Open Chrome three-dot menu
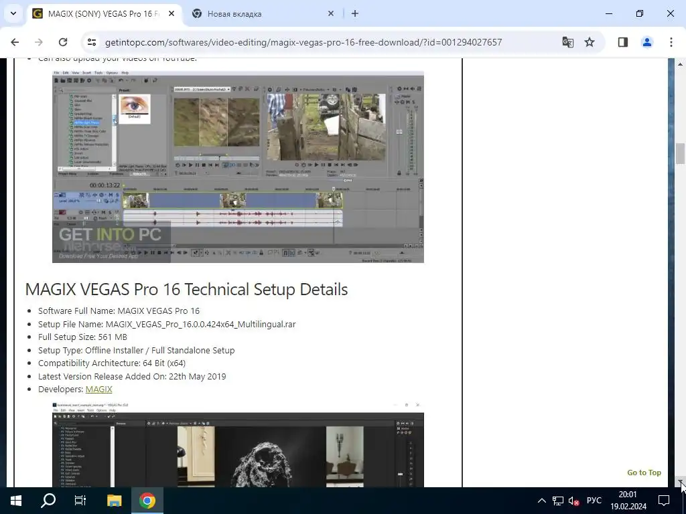Viewport: 686px width, 514px height. (671, 42)
